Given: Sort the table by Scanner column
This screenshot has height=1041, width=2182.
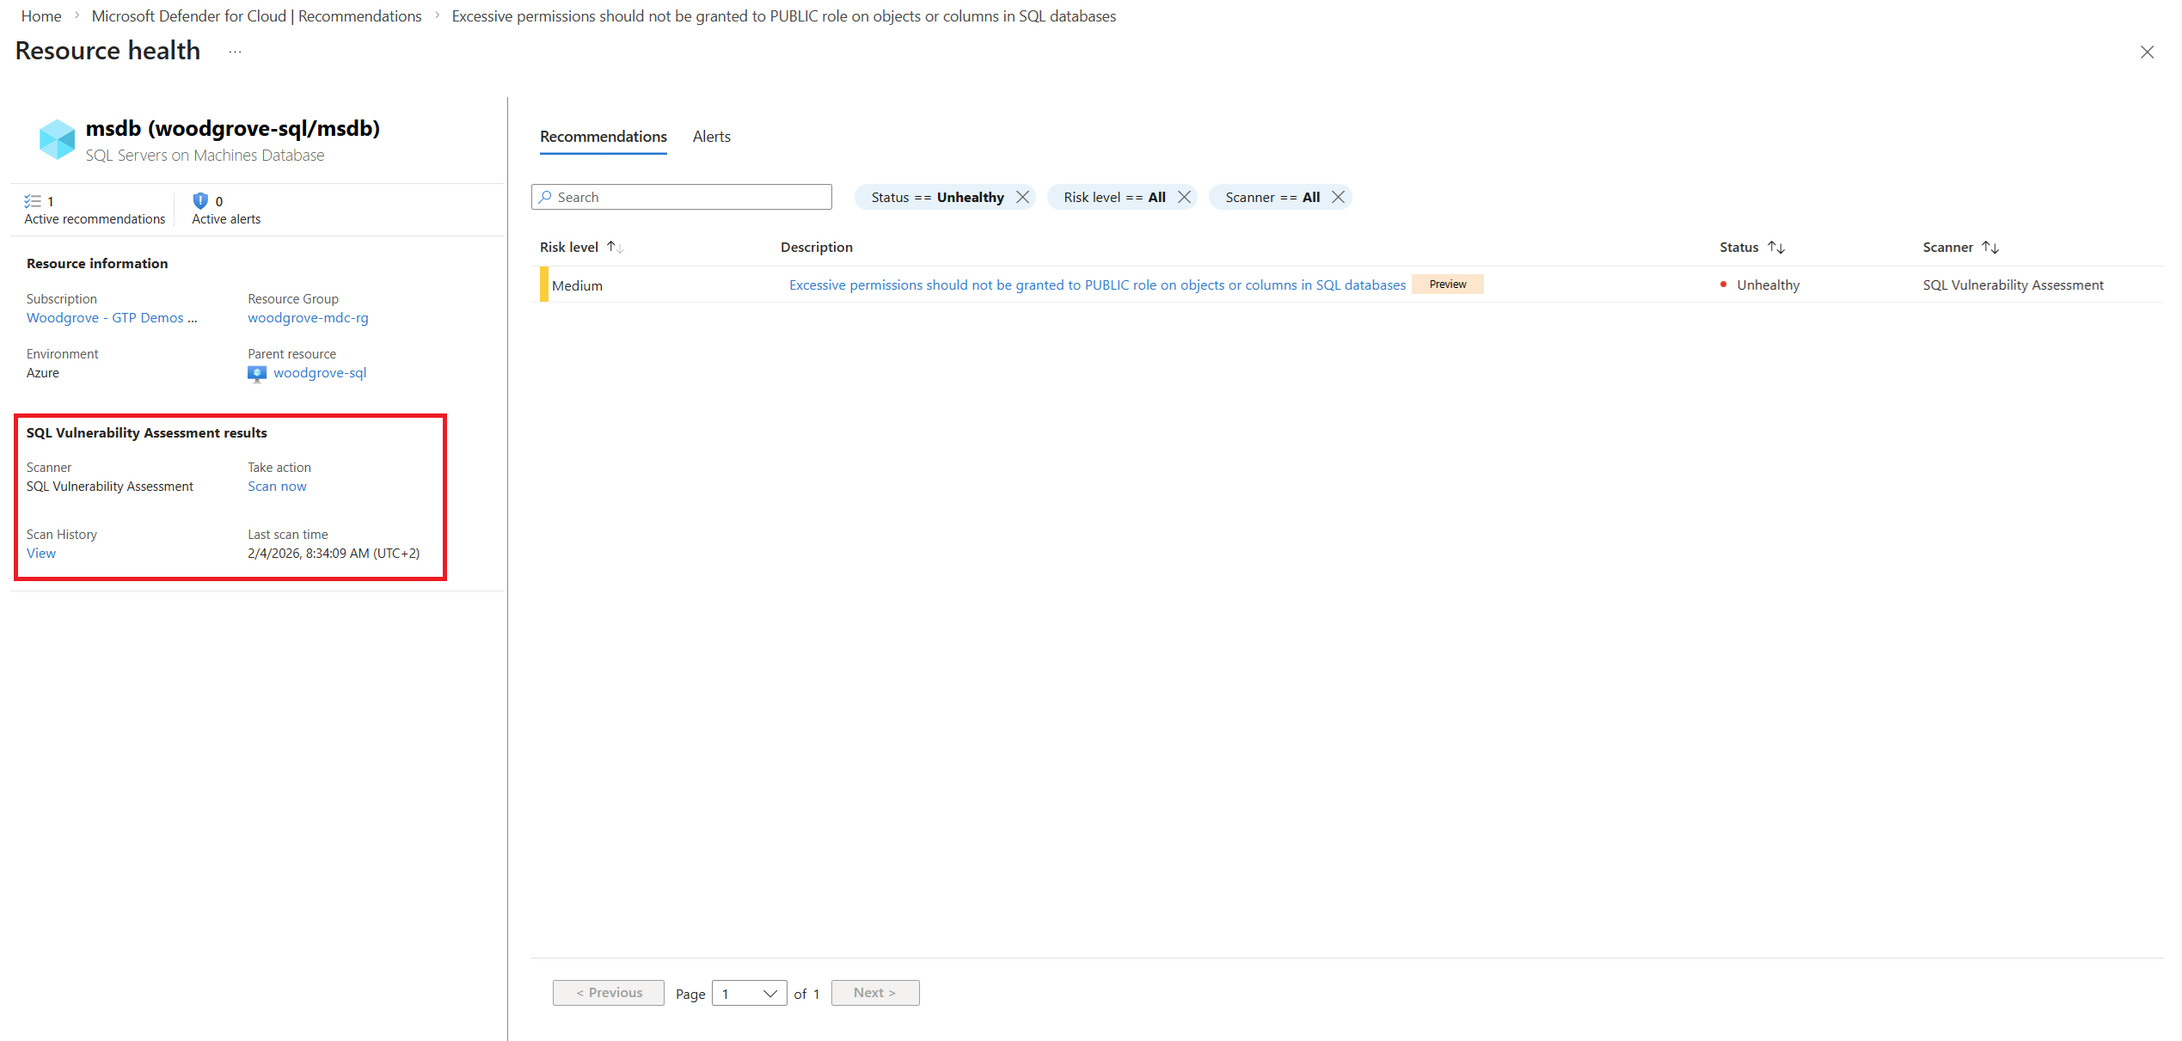Looking at the screenshot, I should tap(1990, 247).
